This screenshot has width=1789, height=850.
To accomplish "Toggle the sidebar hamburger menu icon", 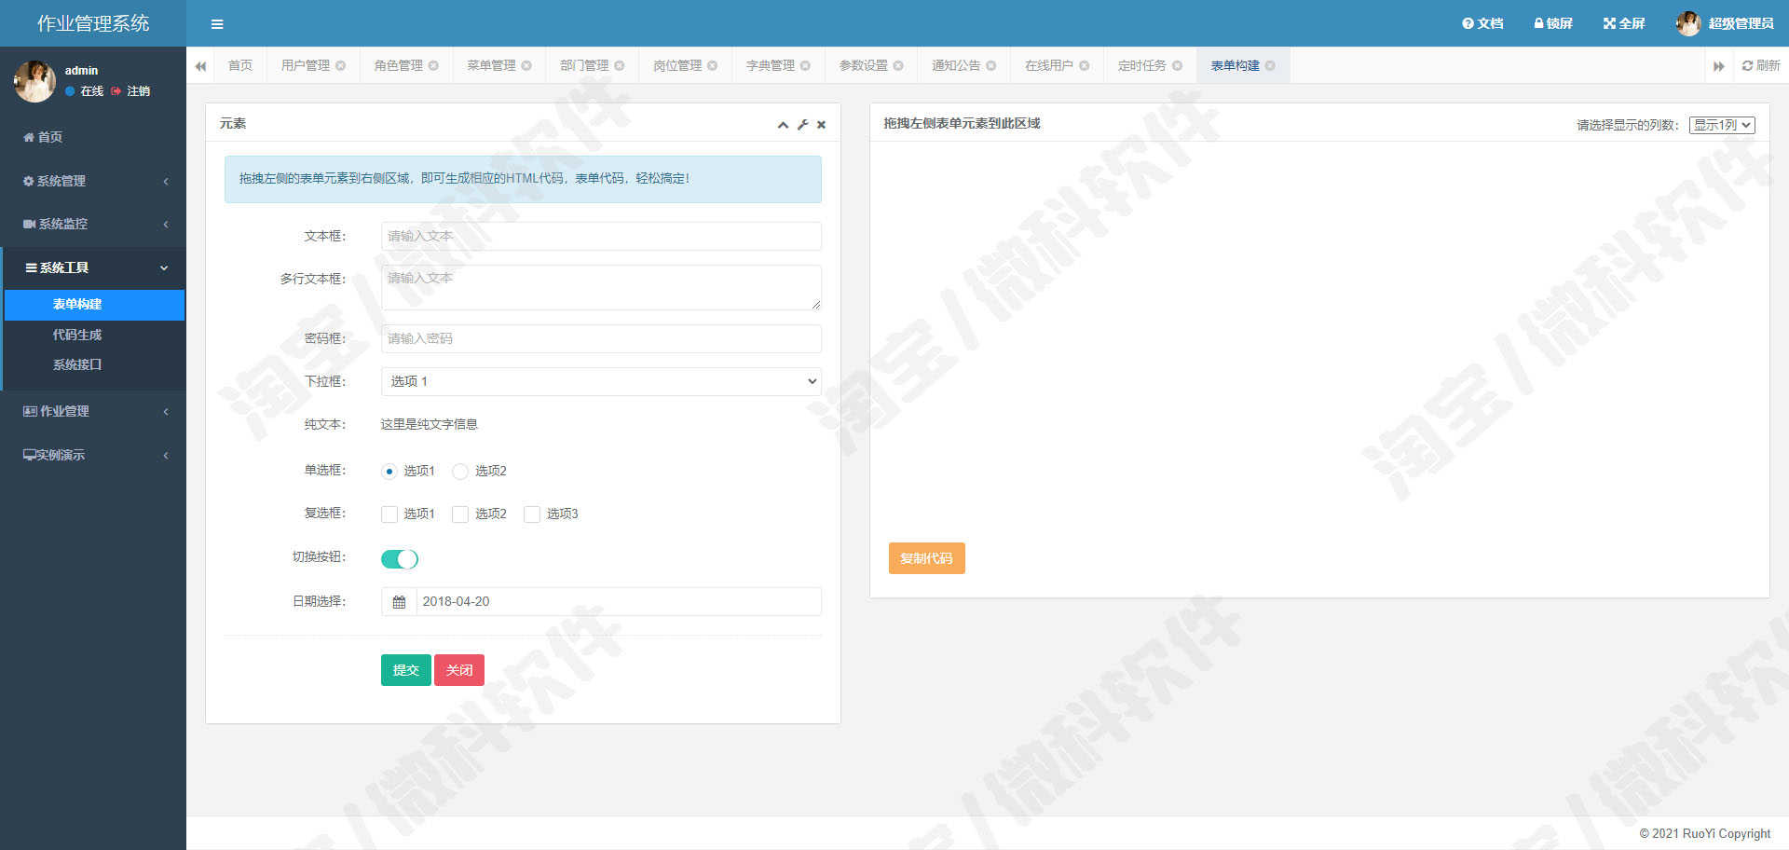I will point(217,24).
